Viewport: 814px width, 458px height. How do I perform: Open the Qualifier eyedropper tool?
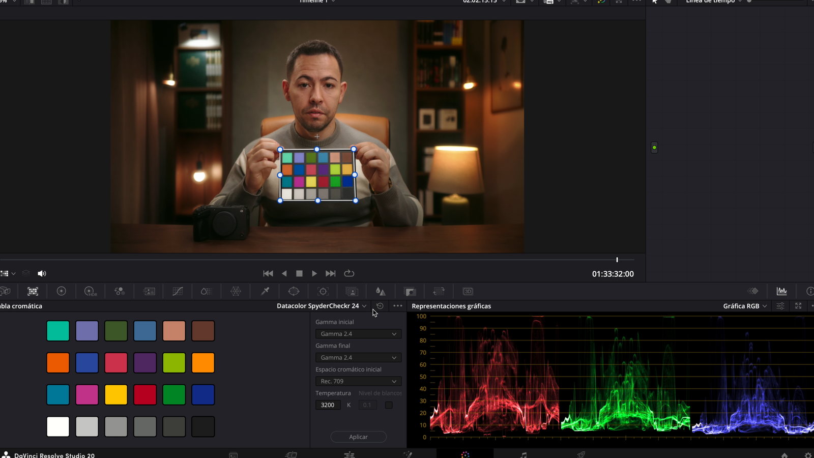(265, 291)
